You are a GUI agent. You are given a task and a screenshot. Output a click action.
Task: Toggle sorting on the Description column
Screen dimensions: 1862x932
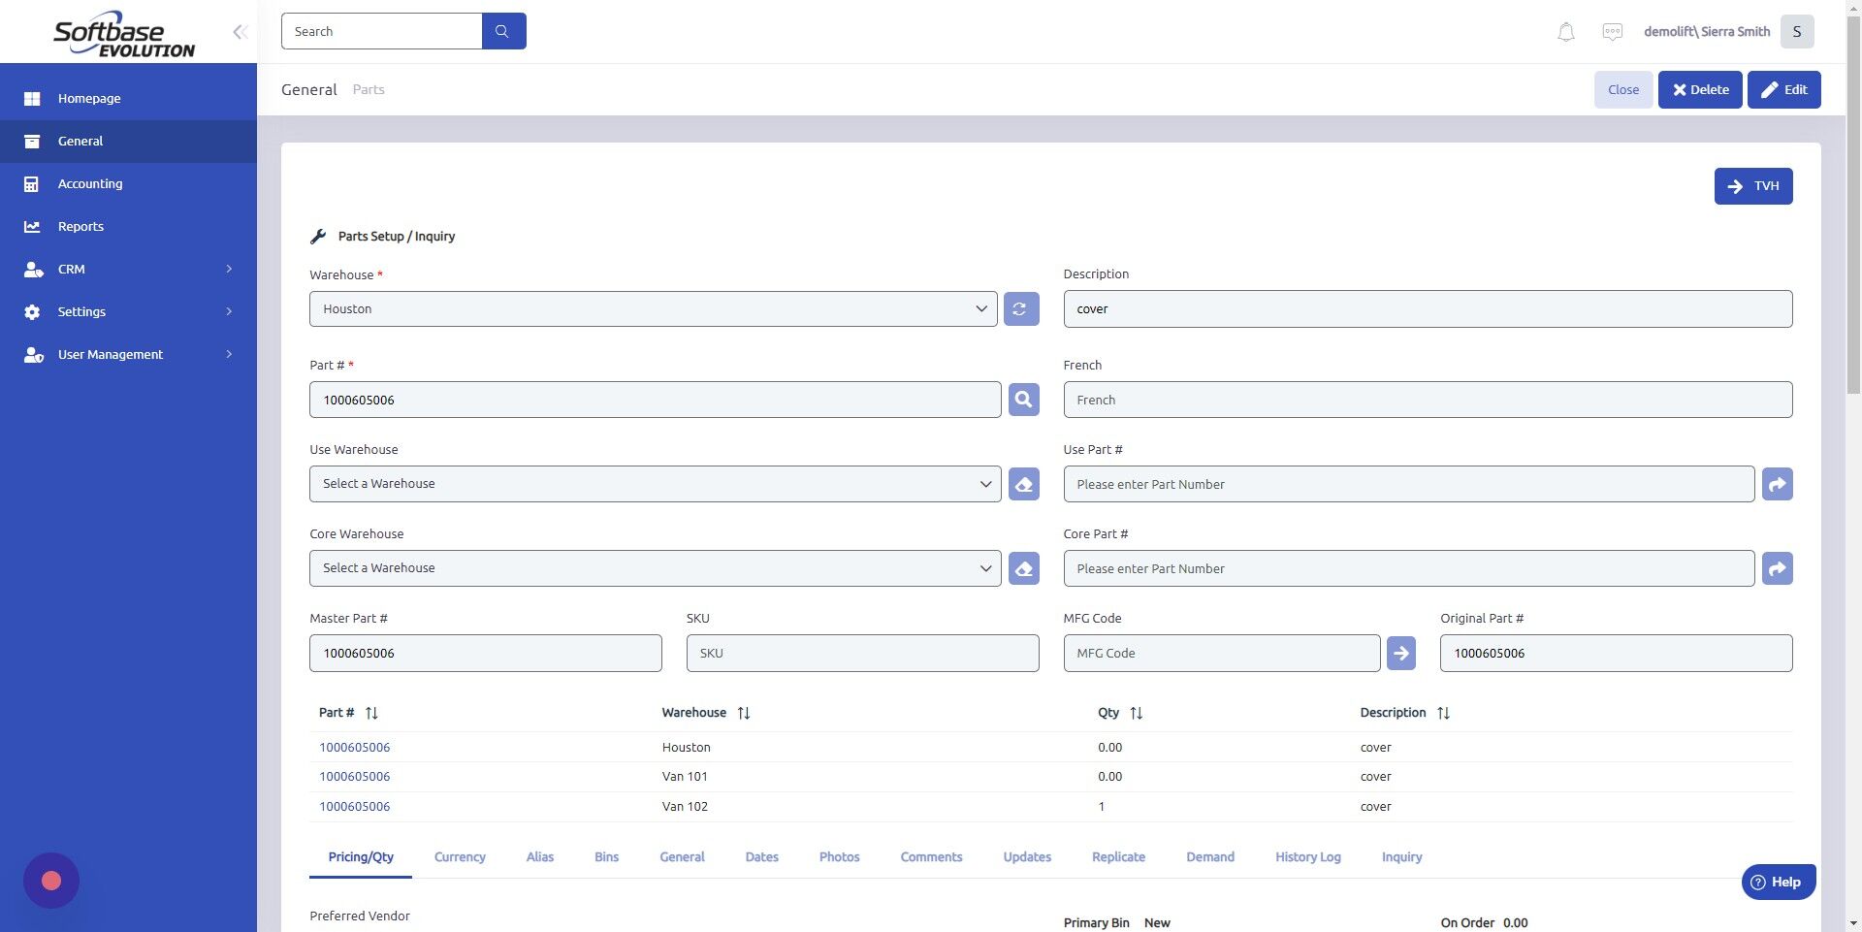[1444, 713]
